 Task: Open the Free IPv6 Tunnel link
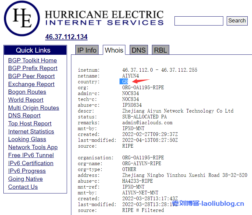(31, 155)
